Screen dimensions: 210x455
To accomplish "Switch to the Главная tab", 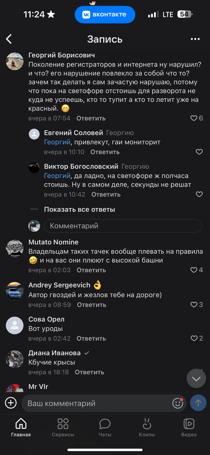I will tap(21, 427).
